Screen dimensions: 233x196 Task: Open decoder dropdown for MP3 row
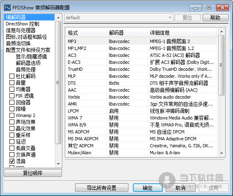(x=119, y=41)
